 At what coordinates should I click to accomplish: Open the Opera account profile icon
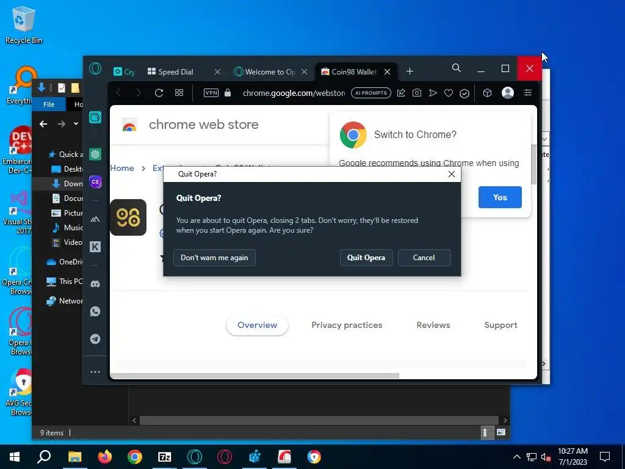pyautogui.click(x=507, y=93)
